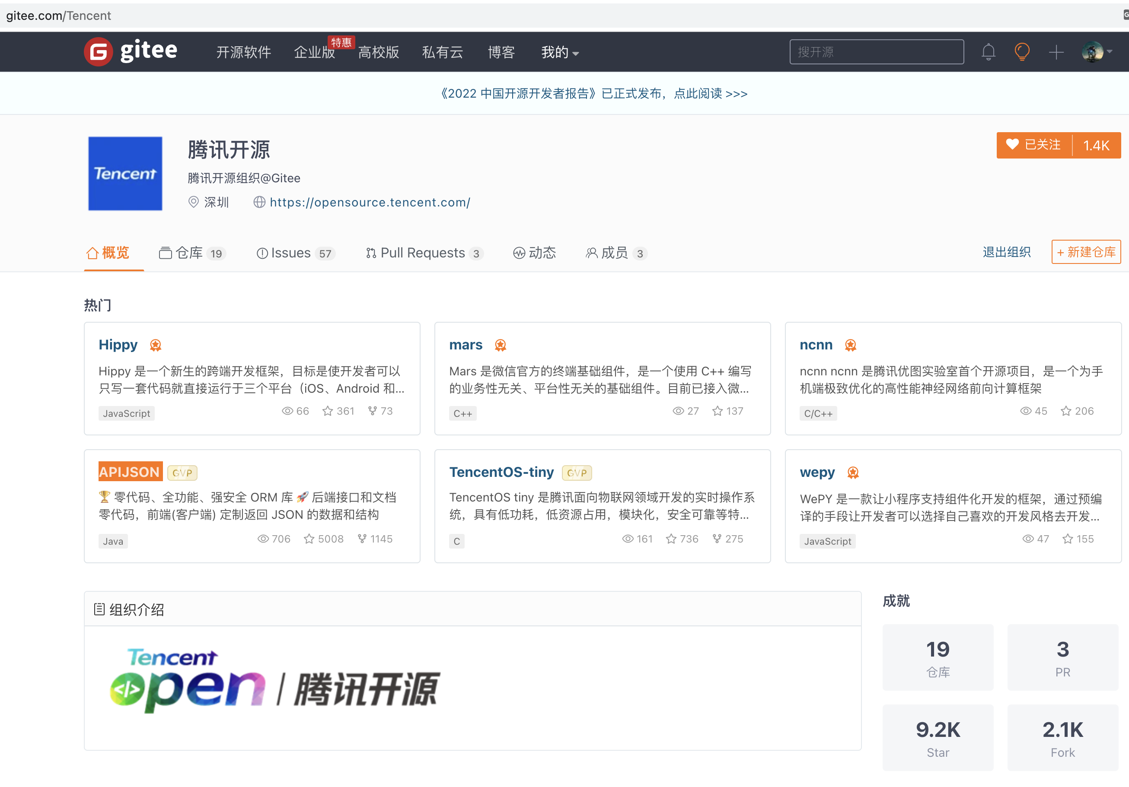Click Hippy star icon
This screenshot has height=787, width=1129.
pos(328,411)
